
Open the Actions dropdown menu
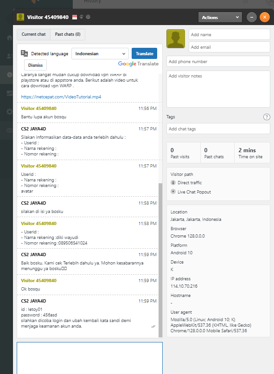220,17
